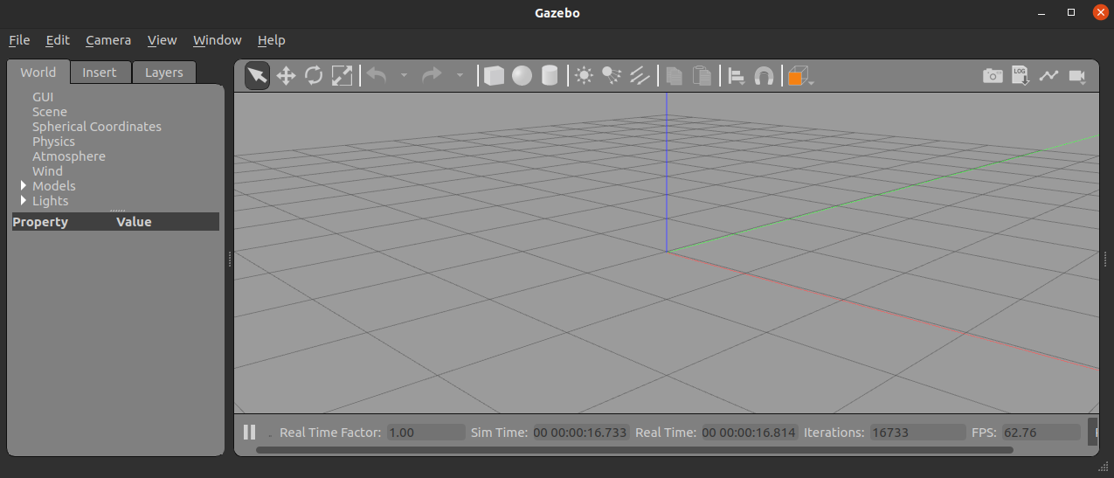Viewport: 1114px width, 478px height.
Task: Open the Edit menu
Action: 58,40
